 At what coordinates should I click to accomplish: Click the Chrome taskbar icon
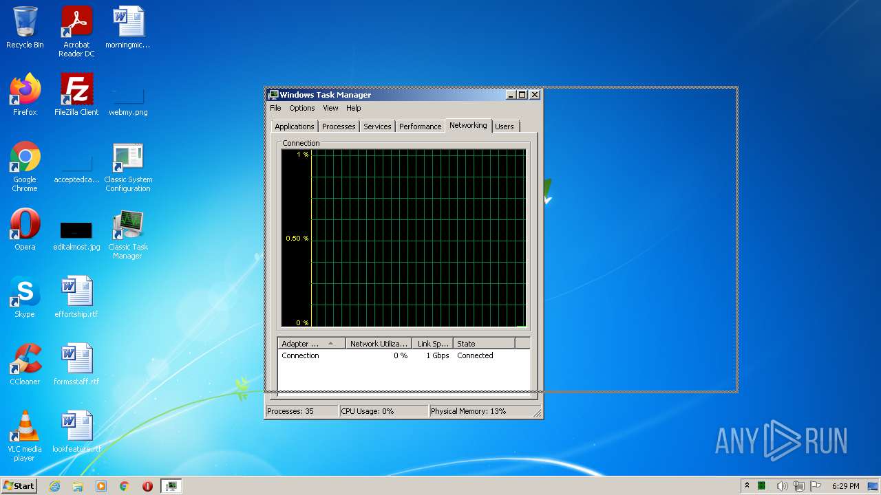(x=125, y=486)
